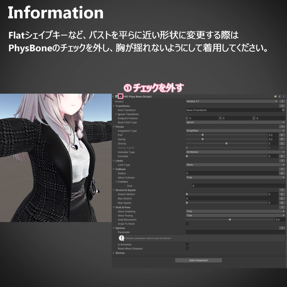Open the Limit Type dropdown
The image size is (287, 287).
coord(235,165)
